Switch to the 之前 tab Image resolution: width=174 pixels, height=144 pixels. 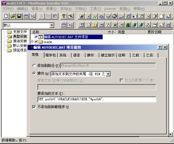(135, 55)
